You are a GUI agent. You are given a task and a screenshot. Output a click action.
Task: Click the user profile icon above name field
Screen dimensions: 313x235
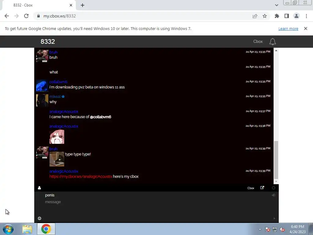(x=39, y=188)
